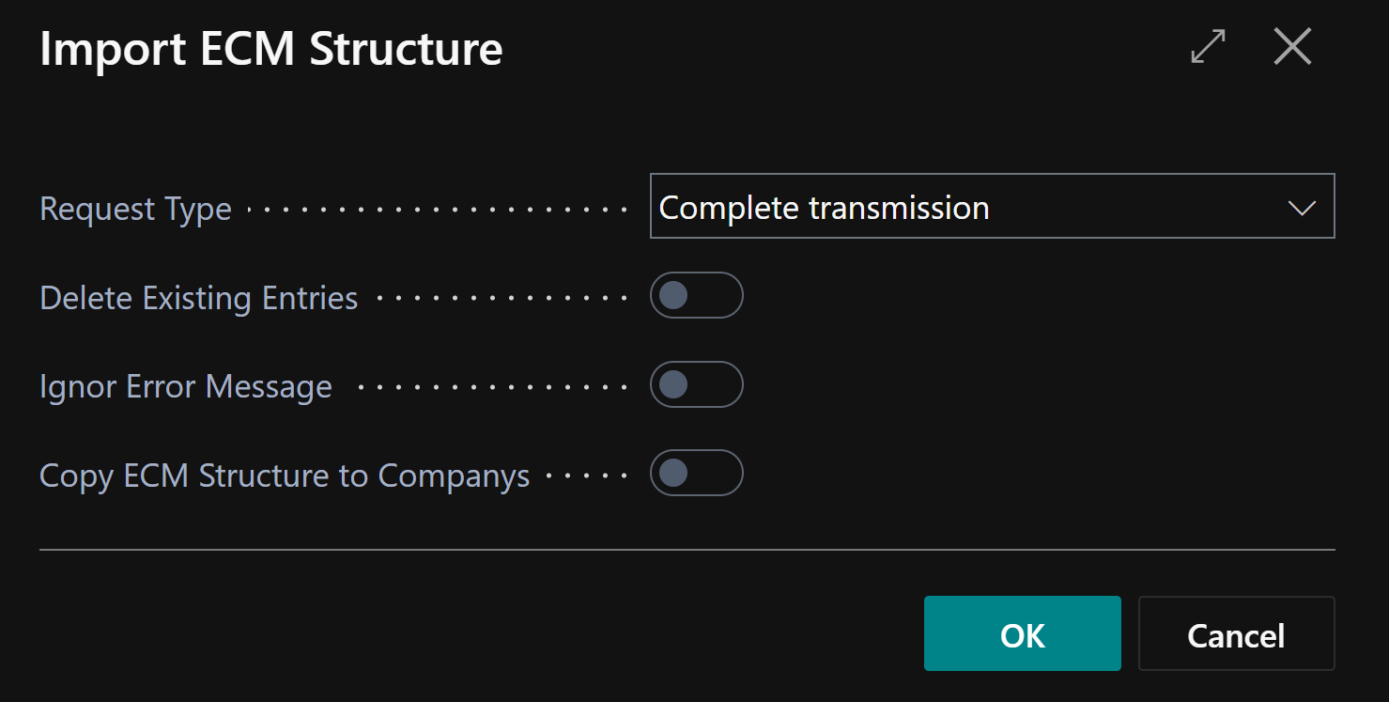Image resolution: width=1389 pixels, height=702 pixels.
Task: Click the dotted leader after Delete Existing Entries
Action: tap(502, 299)
